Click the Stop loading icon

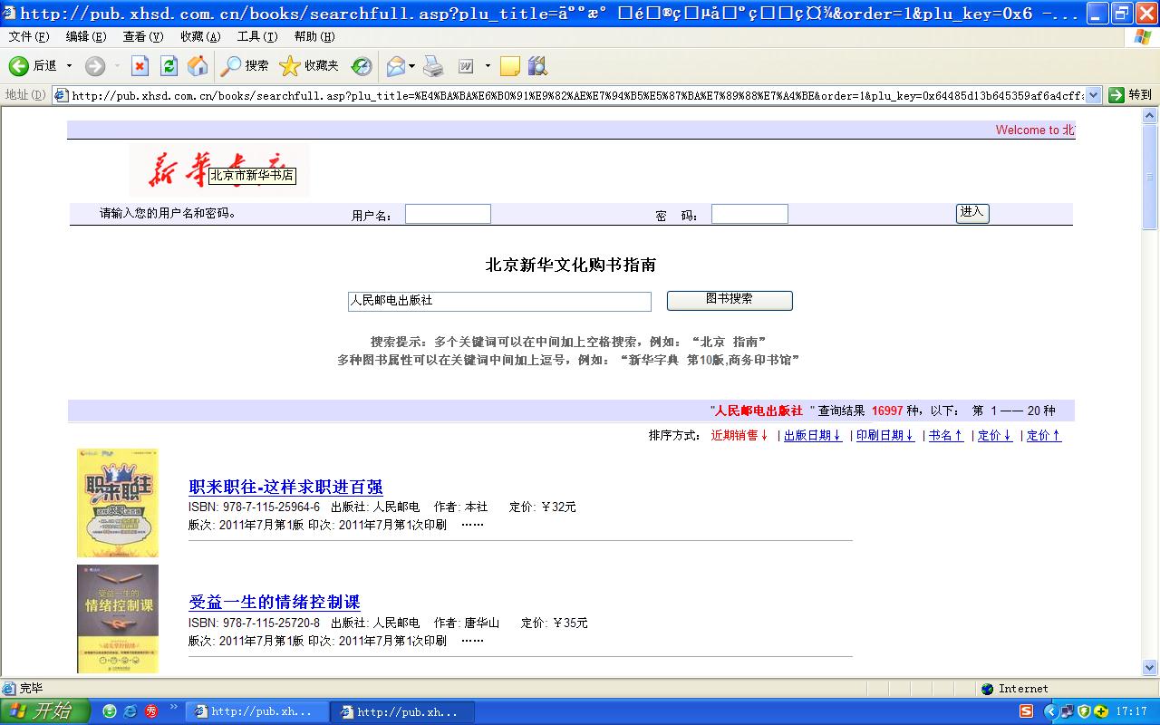click(140, 66)
